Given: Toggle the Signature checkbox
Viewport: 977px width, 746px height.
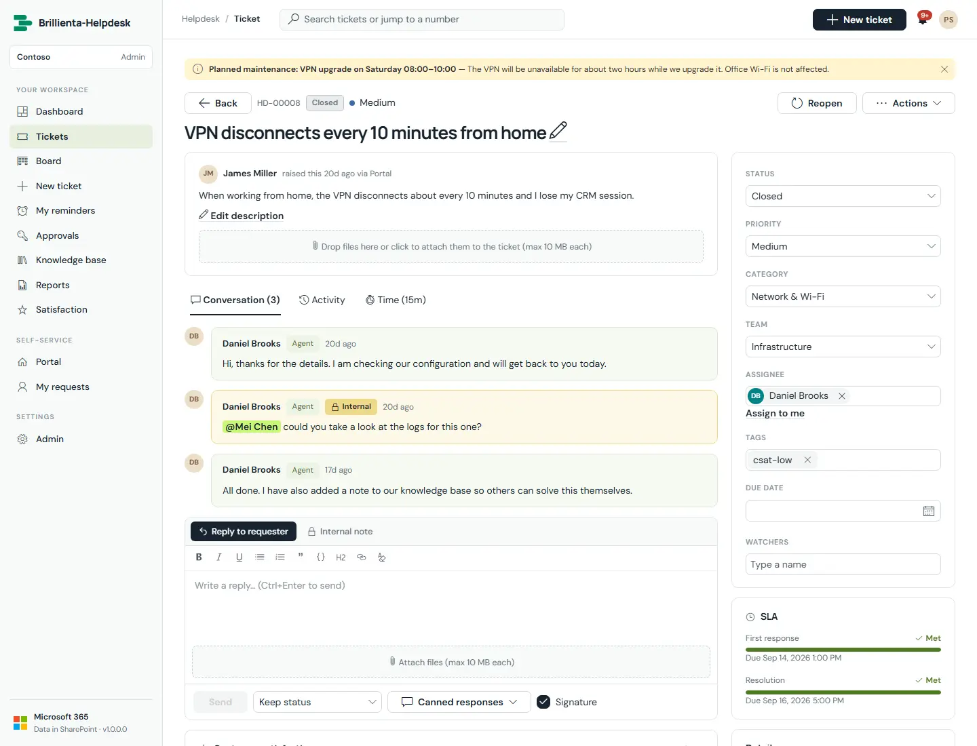Looking at the screenshot, I should tap(543, 702).
